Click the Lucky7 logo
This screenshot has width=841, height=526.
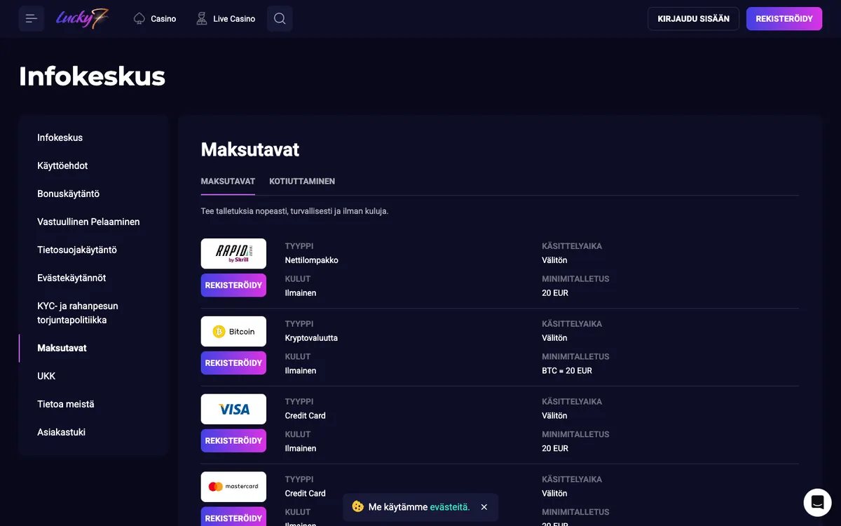(83, 18)
